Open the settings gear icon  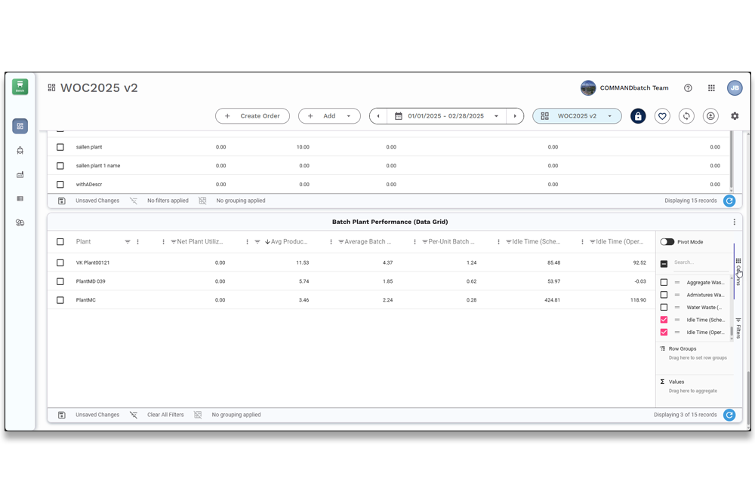(x=735, y=116)
